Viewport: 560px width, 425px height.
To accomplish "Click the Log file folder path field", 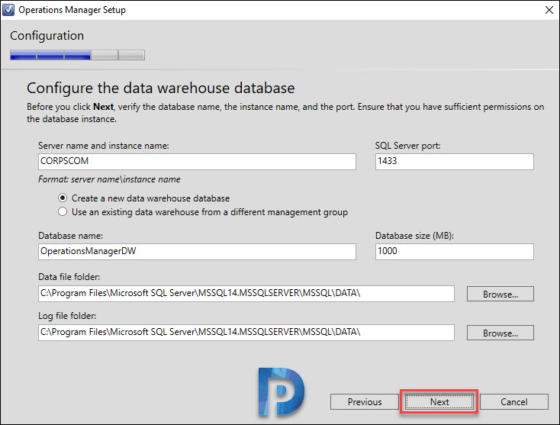I will 246,333.
